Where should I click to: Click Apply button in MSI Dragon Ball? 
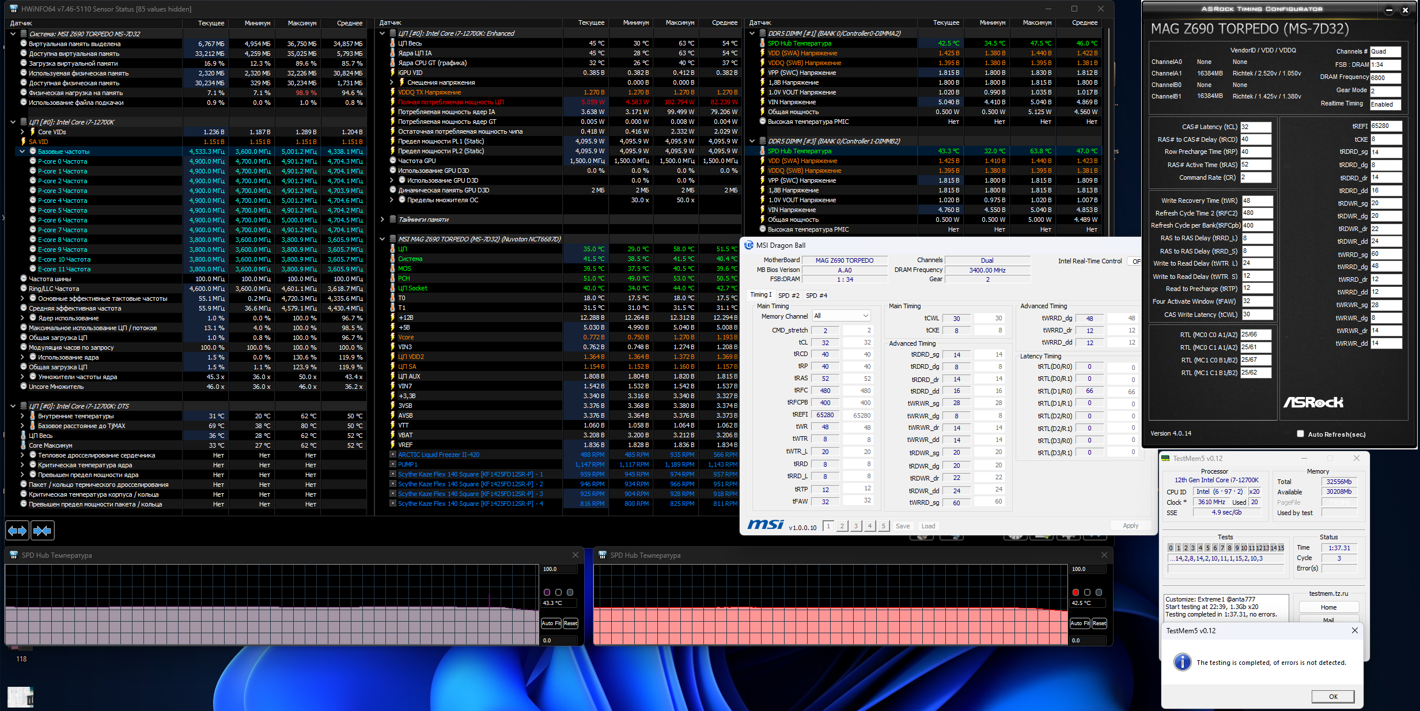point(1130,525)
